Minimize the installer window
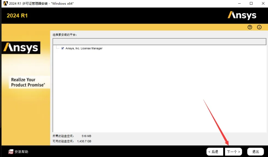The image size is (268, 157). click(239, 3)
